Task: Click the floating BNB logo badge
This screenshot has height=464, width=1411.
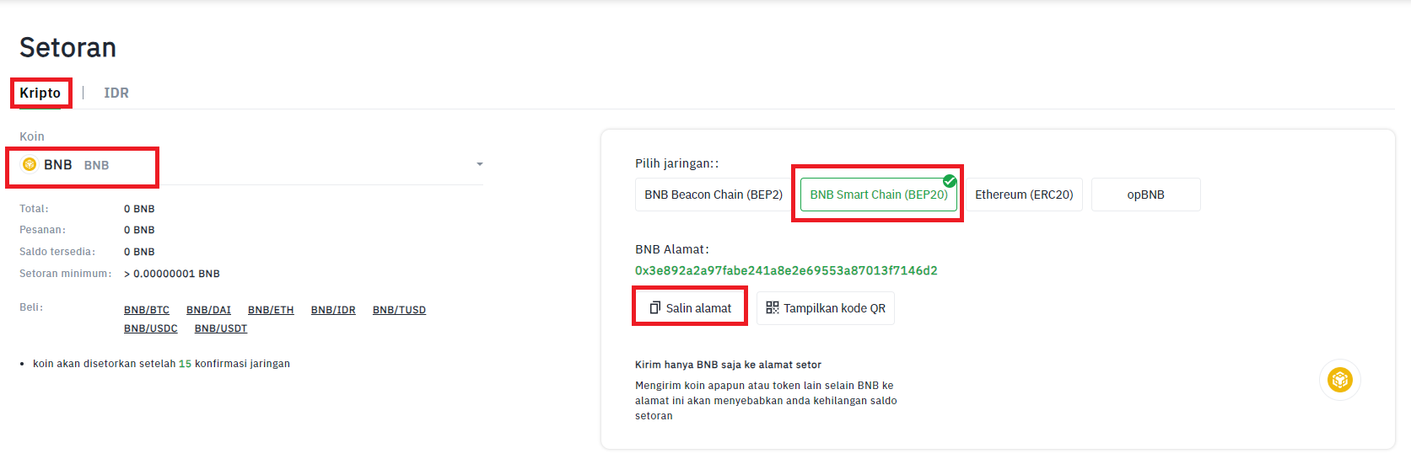Action: click(x=1340, y=380)
